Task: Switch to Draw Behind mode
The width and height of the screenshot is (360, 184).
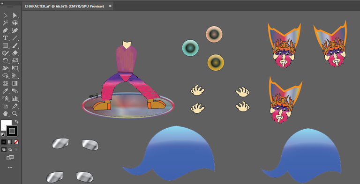Action: coord(10,149)
